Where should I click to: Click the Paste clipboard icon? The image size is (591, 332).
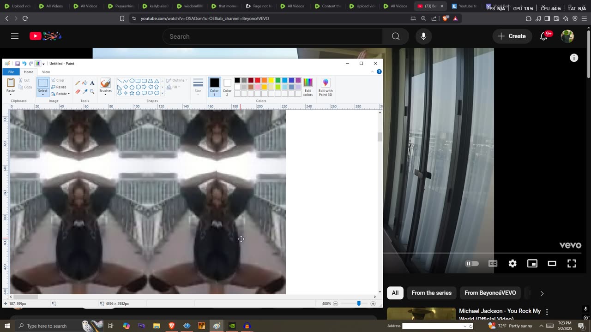(x=11, y=83)
